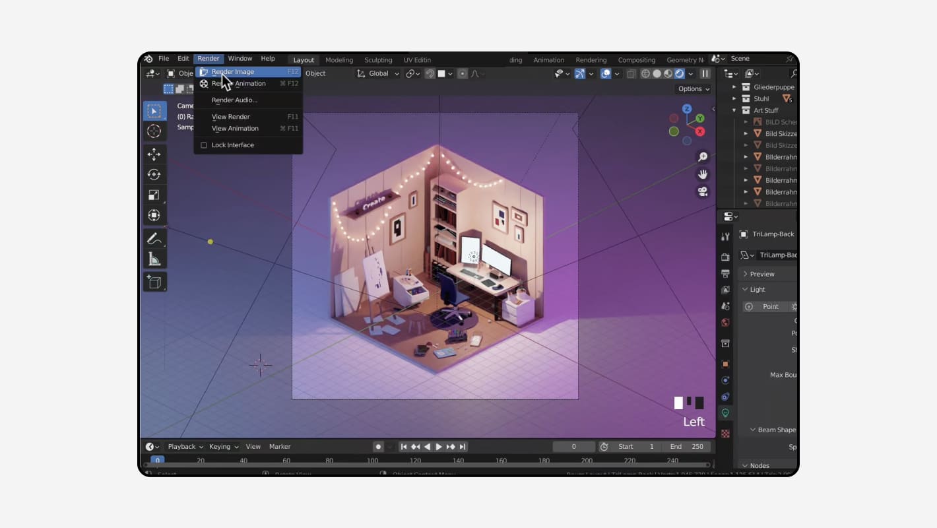Image resolution: width=937 pixels, height=528 pixels.
Task: Select the Rotate tool in the toolbar
Action: click(154, 175)
